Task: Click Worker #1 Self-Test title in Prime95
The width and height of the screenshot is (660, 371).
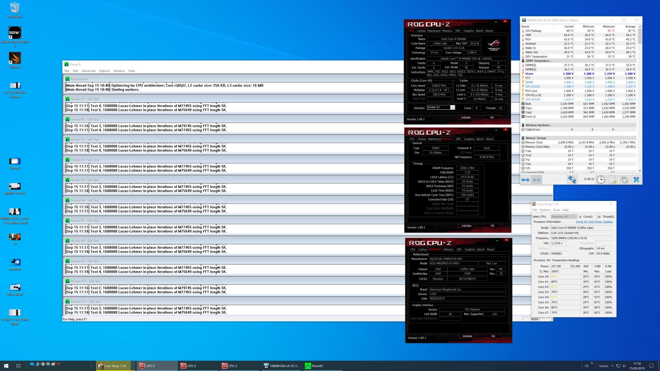Action: [x=84, y=99]
